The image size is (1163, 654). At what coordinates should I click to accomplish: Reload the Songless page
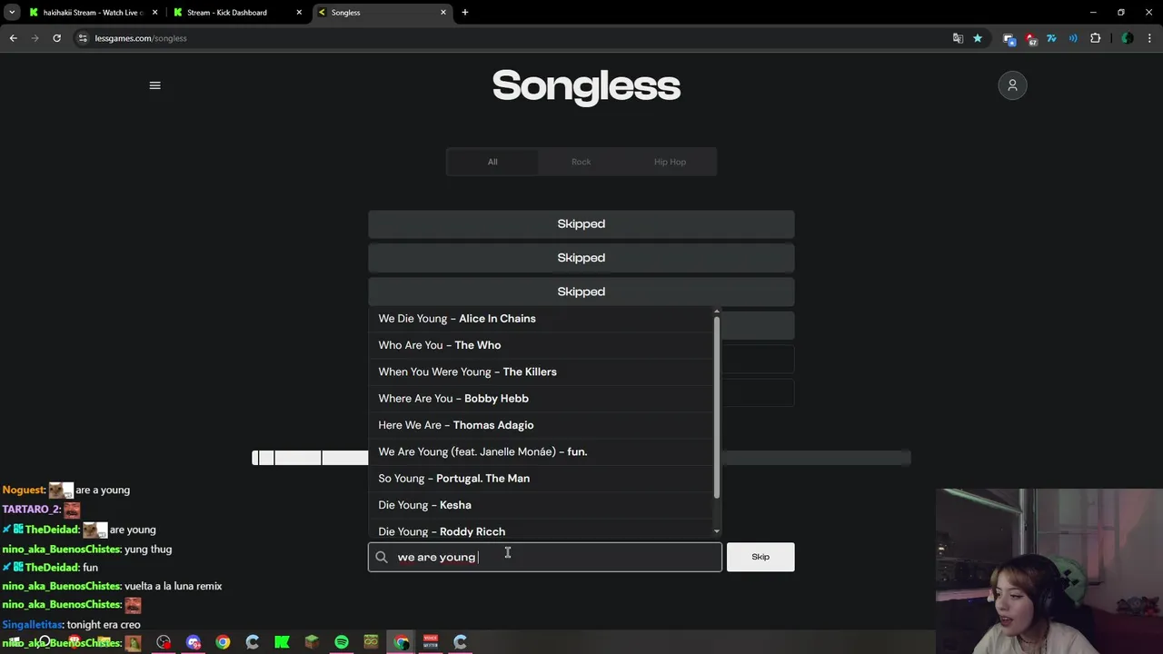(x=56, y=38)
